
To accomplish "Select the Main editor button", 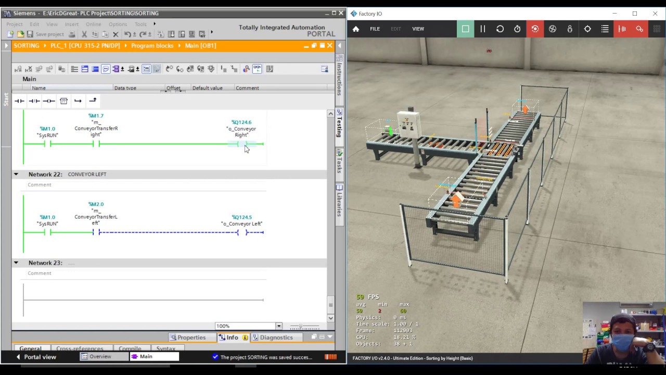I will (154, 357).
